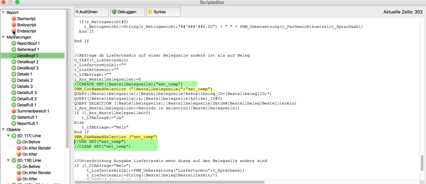The width and height of the screenshot is (426, 184).
Task: Open Details 3 script entry
Action: [x=25, y=87]
